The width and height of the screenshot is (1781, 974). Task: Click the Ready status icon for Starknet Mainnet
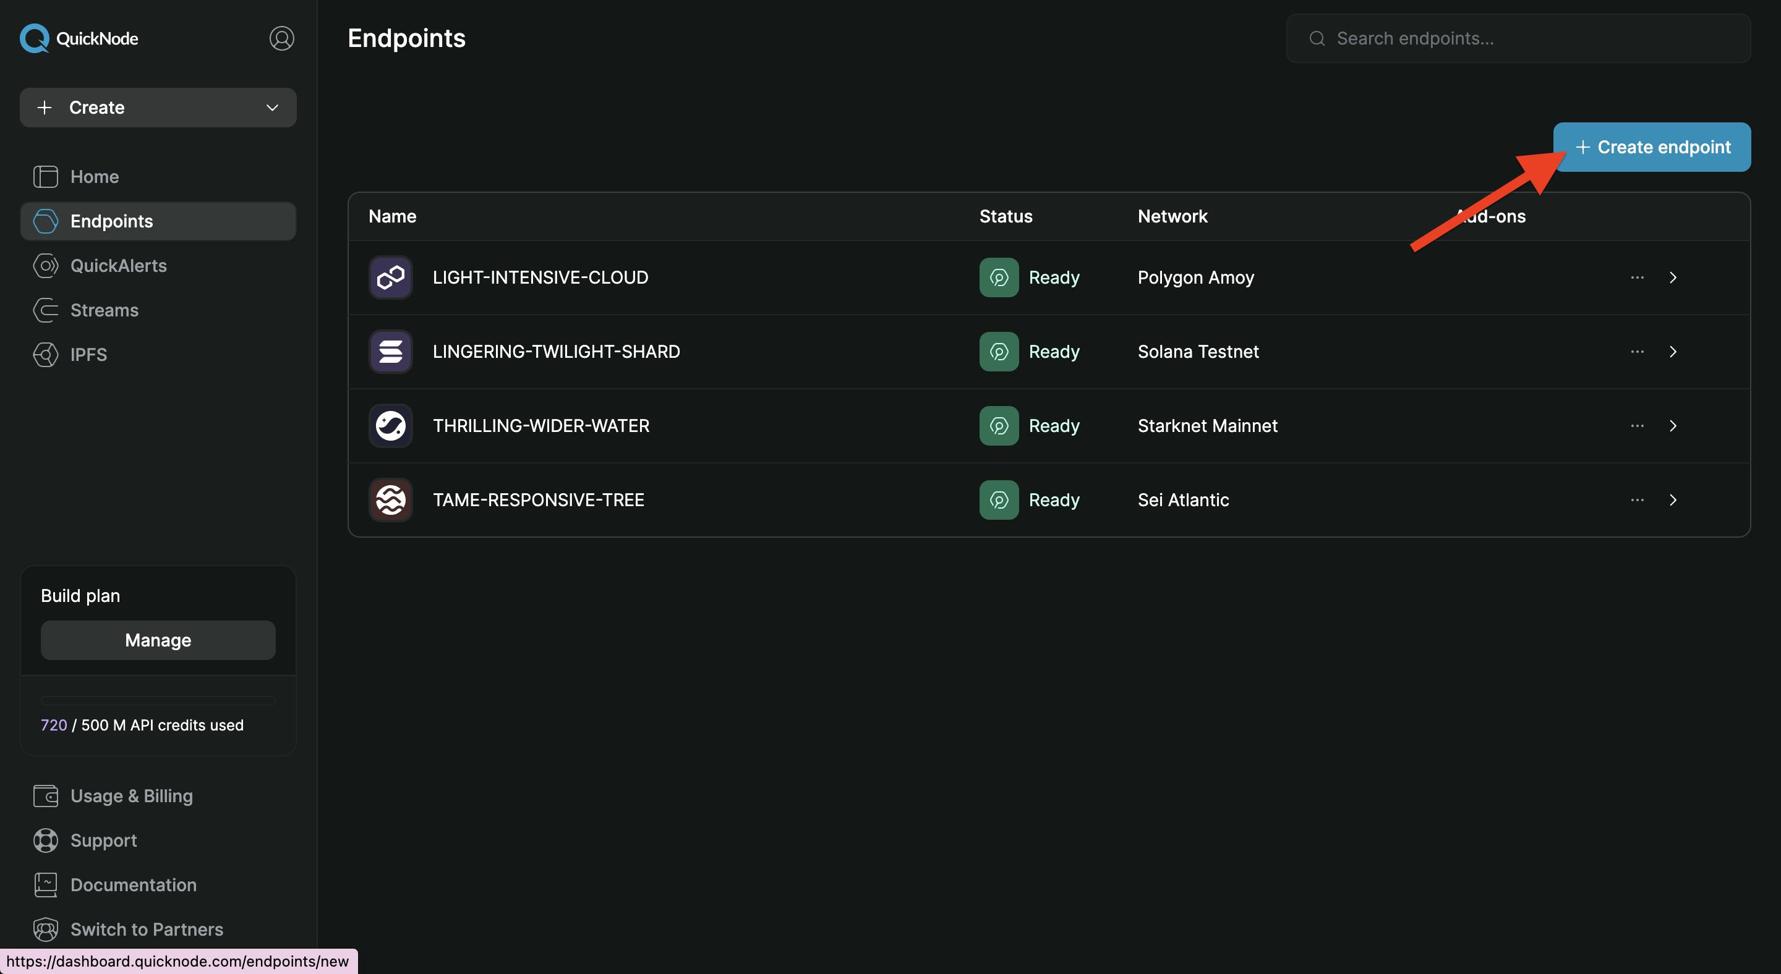point(999,426)
